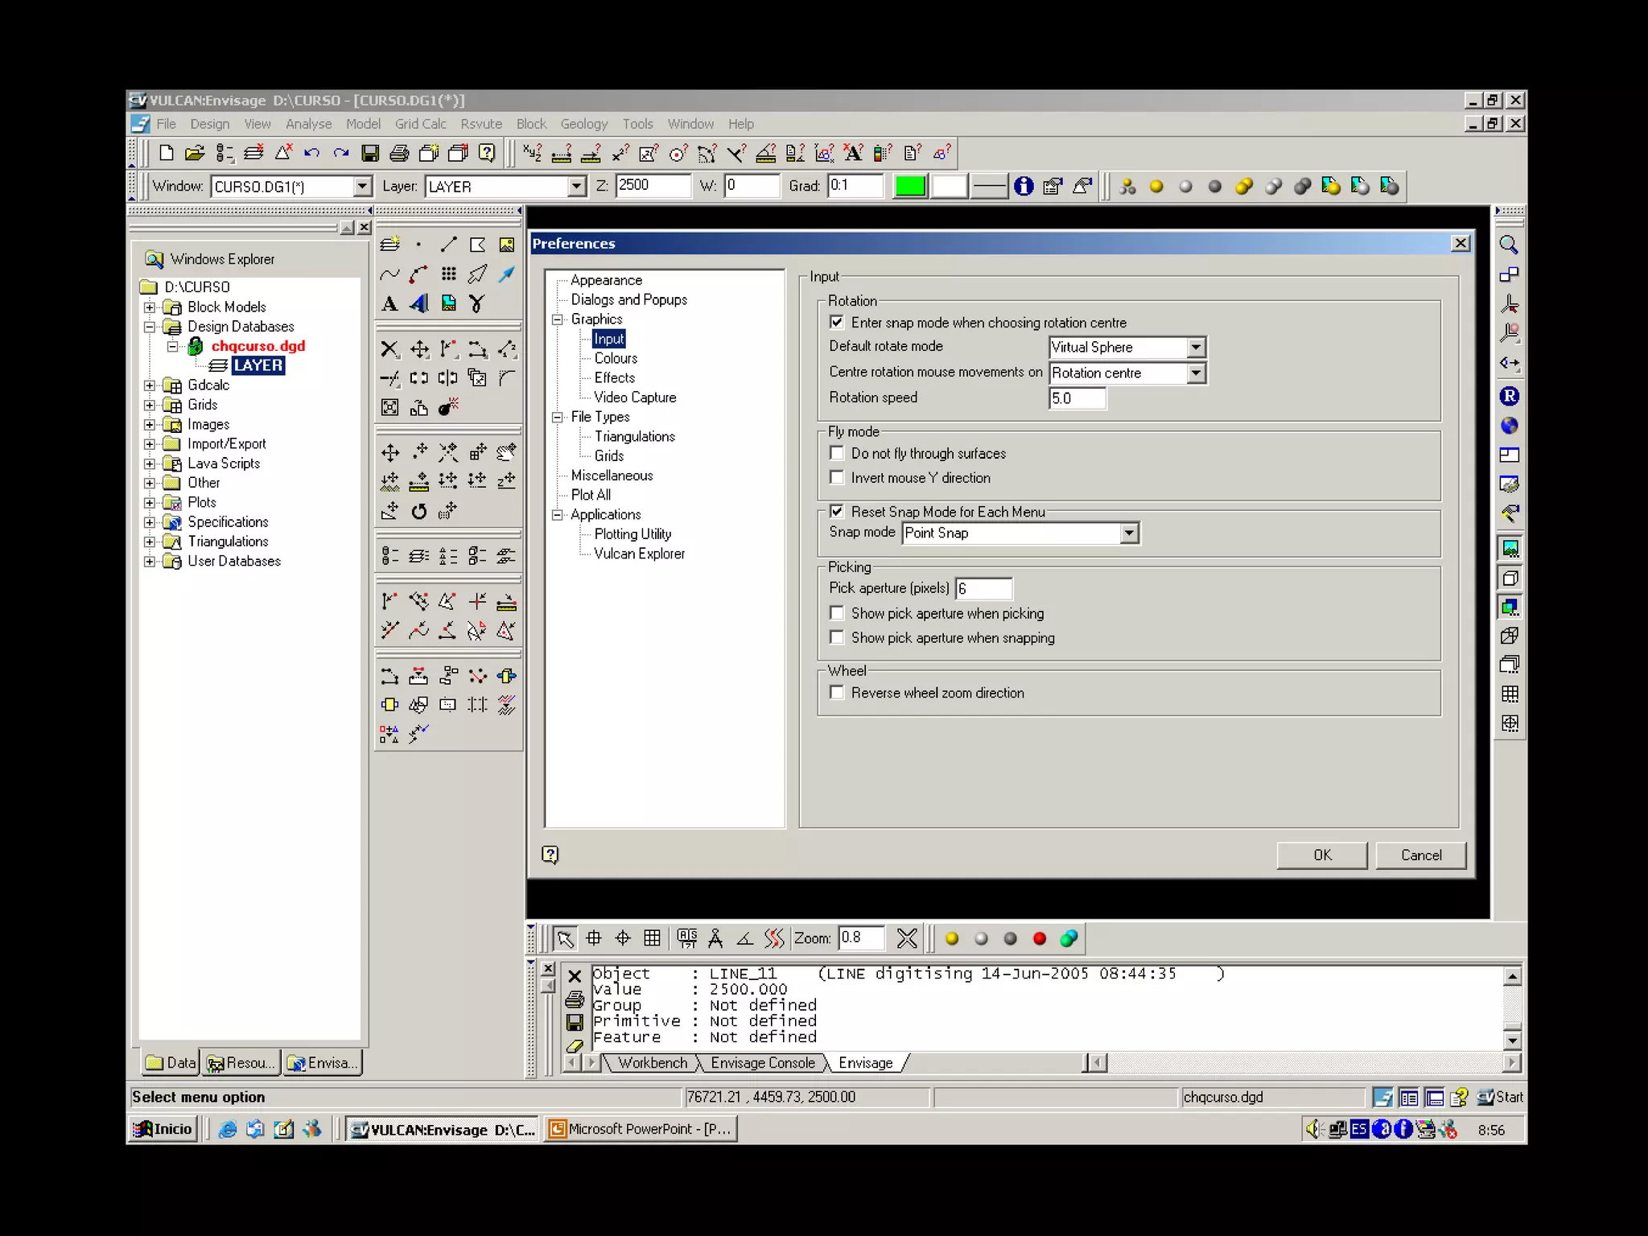Click the Save floppy disk toolbar icon
The image size is (1648, 1236).
point(370,153)
